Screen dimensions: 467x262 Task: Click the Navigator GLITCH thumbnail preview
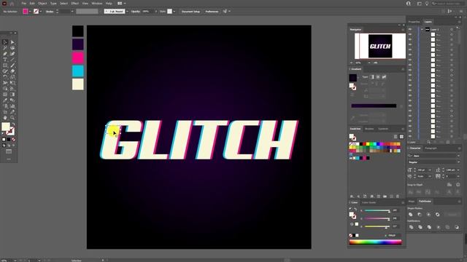coord(380,46)
